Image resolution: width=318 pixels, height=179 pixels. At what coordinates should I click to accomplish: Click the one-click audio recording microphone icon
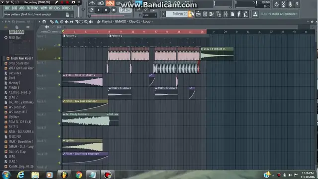(290, 4)
